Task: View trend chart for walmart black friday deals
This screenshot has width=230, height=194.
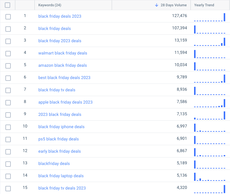Action: tap(210, 54)
